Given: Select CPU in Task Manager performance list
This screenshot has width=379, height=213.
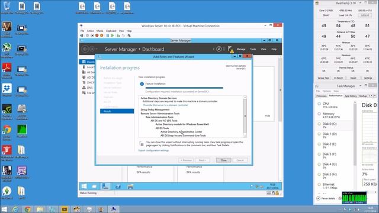Looking at the screenshot, I should 335,105.
